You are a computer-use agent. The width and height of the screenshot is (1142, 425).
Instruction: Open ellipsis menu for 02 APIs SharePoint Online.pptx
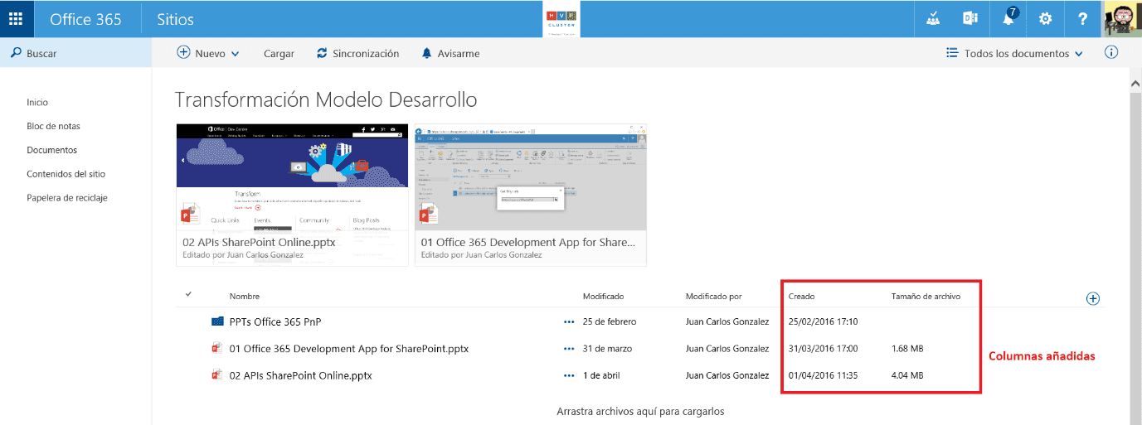coord(568,375)
